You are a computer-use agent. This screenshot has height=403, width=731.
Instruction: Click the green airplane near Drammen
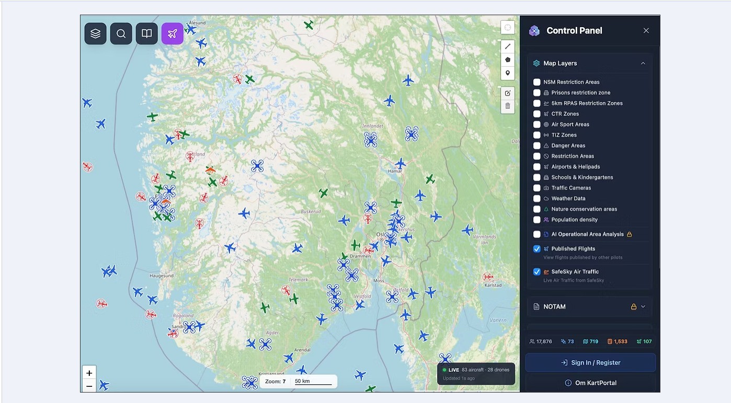tap(356, 245)
